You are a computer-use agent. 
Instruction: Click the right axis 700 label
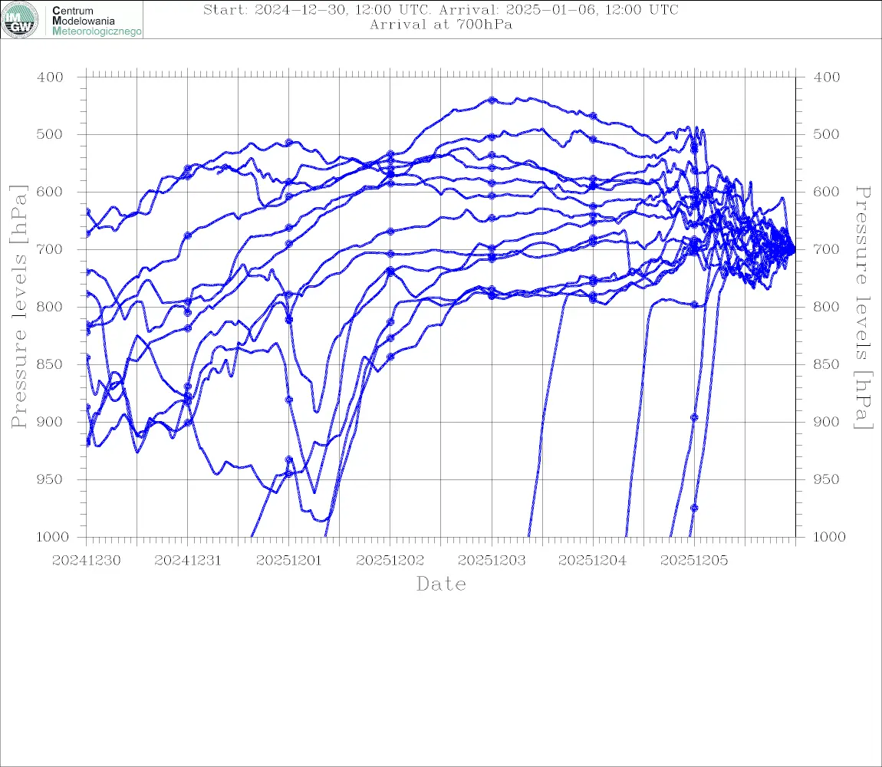click(x=827, y=249)
